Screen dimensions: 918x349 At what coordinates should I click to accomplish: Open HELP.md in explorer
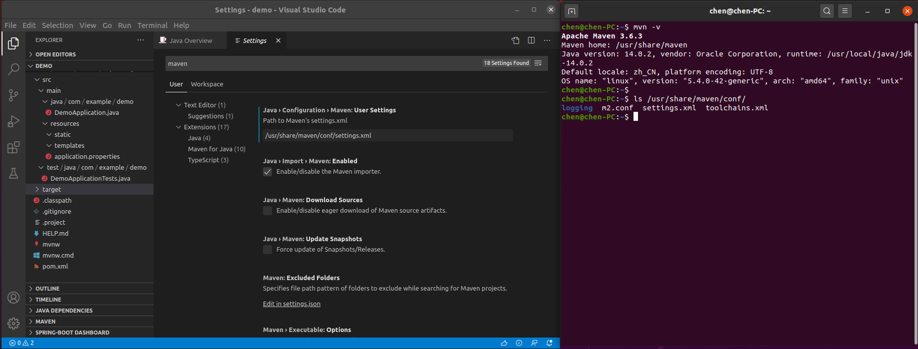(x=55, y=233)
